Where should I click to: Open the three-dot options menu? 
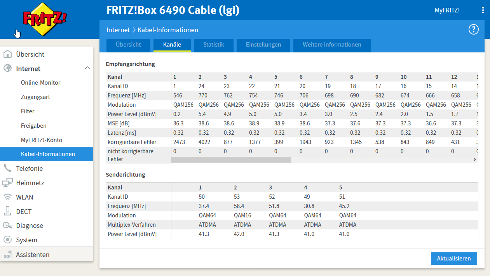tap(483, 10)
